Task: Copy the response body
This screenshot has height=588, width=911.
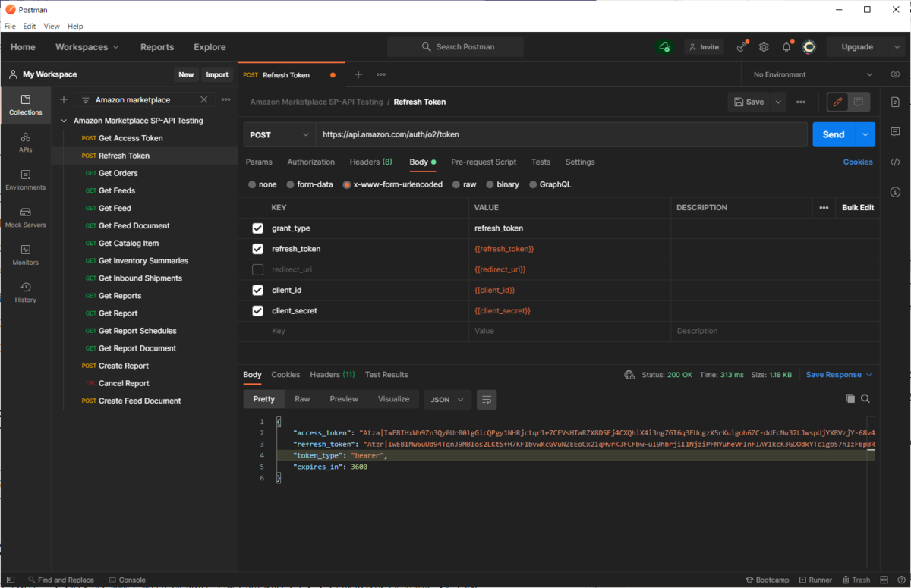Action: (x=850, y=398)
